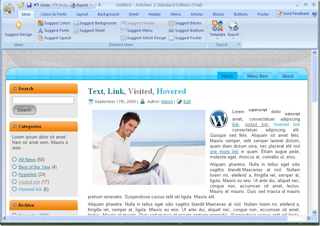The height and width of the screenshot is (226, 320).
Task: Click Suggest Blocks icon
Action: [x=171, y=23]
